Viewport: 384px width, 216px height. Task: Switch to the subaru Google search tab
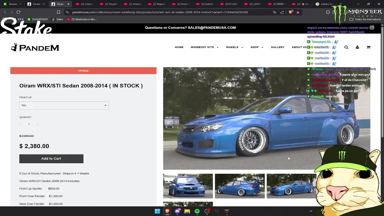tap(325, 4)
